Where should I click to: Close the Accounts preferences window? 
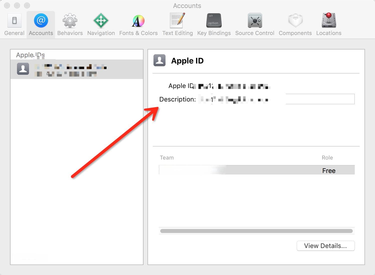(7, 5)
